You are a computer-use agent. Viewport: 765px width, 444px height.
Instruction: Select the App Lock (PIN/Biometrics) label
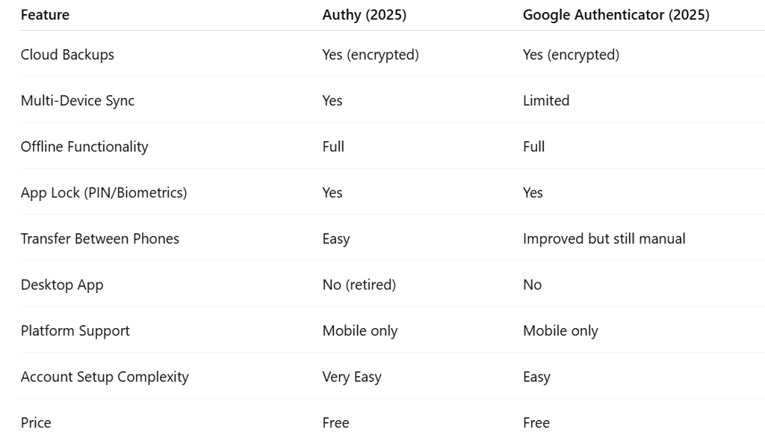(x=104, y=193)
